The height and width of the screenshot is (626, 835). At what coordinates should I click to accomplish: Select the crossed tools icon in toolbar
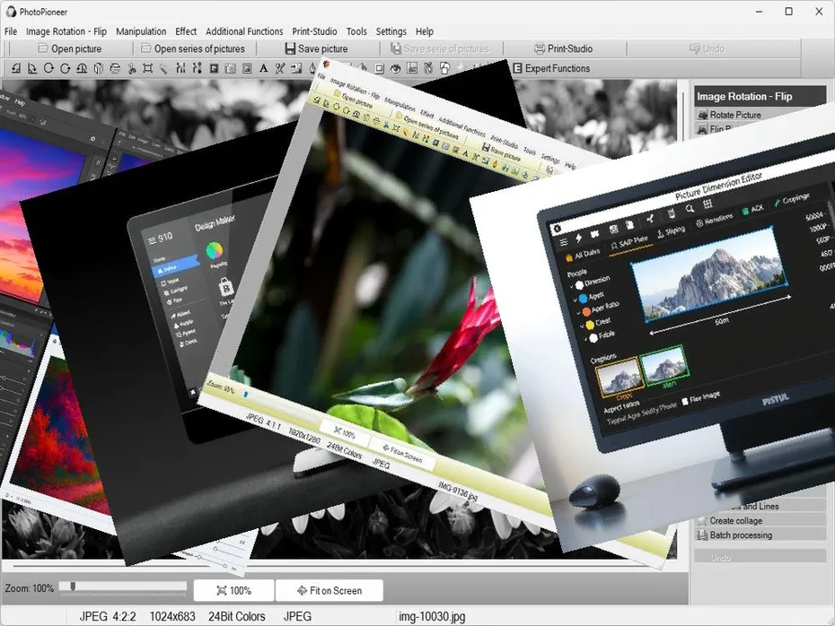pyautogui.click(x=279, y=68)
